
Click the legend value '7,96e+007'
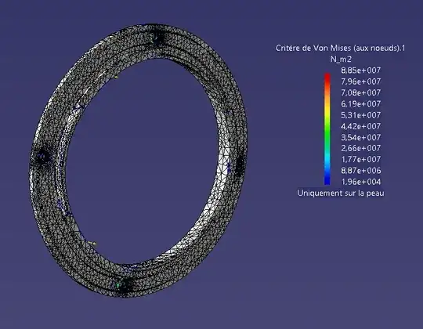tap(361, 81)
